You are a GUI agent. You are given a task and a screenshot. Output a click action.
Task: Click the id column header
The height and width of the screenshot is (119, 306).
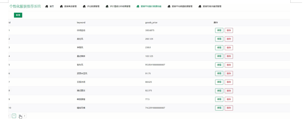[x=10, y=23]
